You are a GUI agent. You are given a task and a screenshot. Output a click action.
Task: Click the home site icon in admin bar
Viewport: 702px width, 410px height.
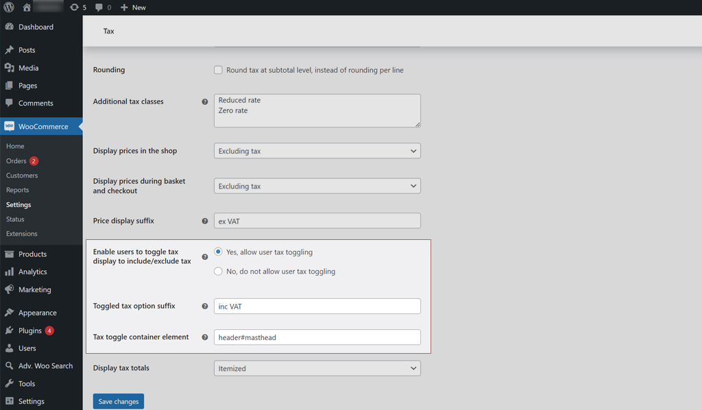coord(27,8)
